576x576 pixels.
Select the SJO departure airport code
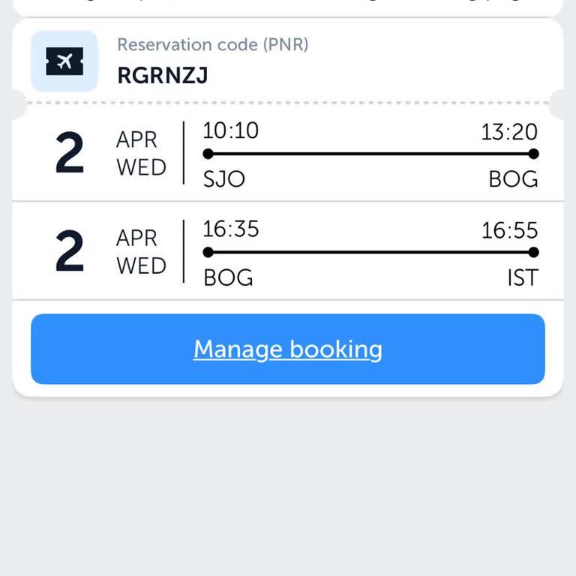click(x=224, y=179)
